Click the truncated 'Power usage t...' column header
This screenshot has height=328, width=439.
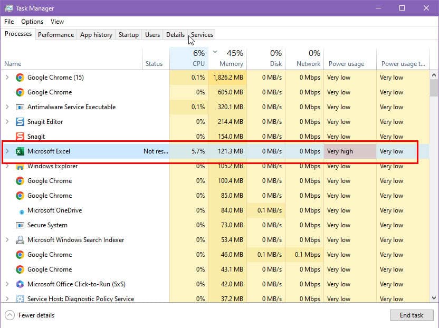(x=403, y=59)
